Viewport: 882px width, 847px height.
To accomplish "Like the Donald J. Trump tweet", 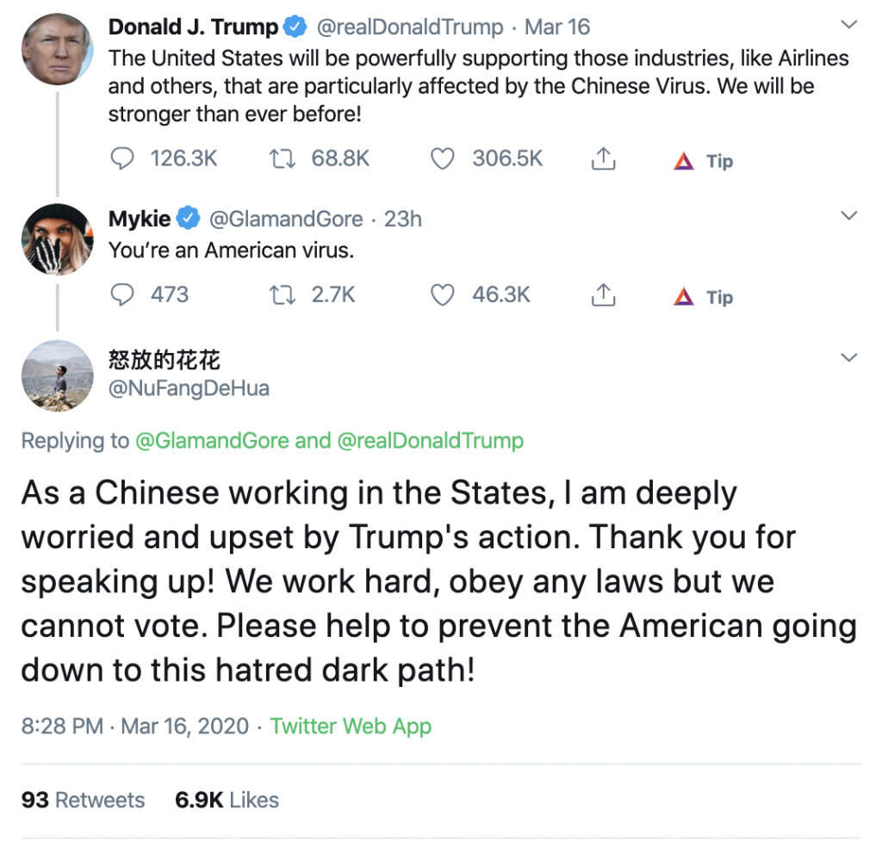I will pyautogui.click(x=442, y=159).
